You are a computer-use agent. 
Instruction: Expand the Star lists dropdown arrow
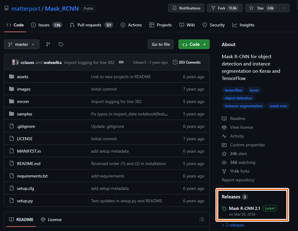click(284, 8)
